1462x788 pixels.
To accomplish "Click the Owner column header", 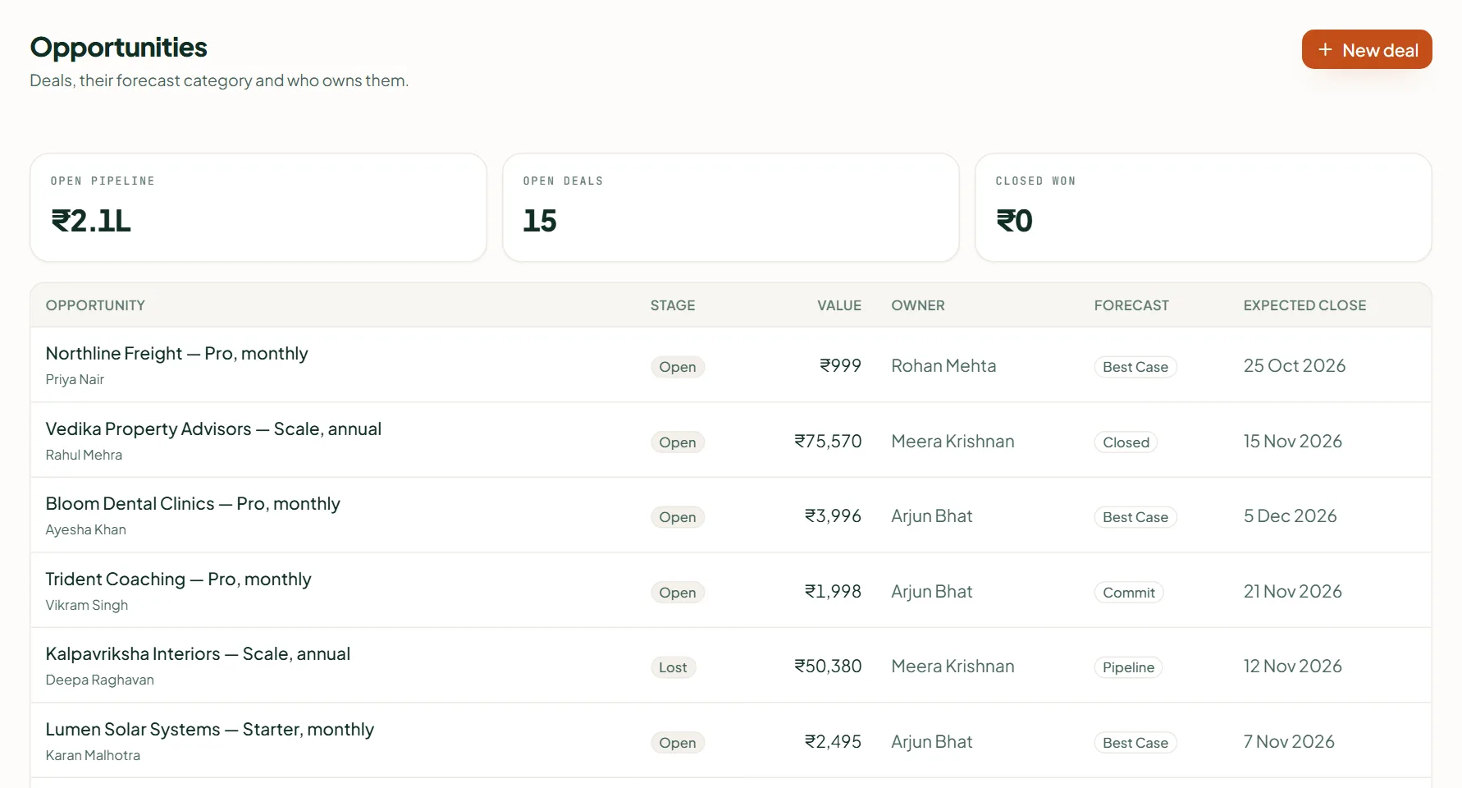I will tap(918, 305).
